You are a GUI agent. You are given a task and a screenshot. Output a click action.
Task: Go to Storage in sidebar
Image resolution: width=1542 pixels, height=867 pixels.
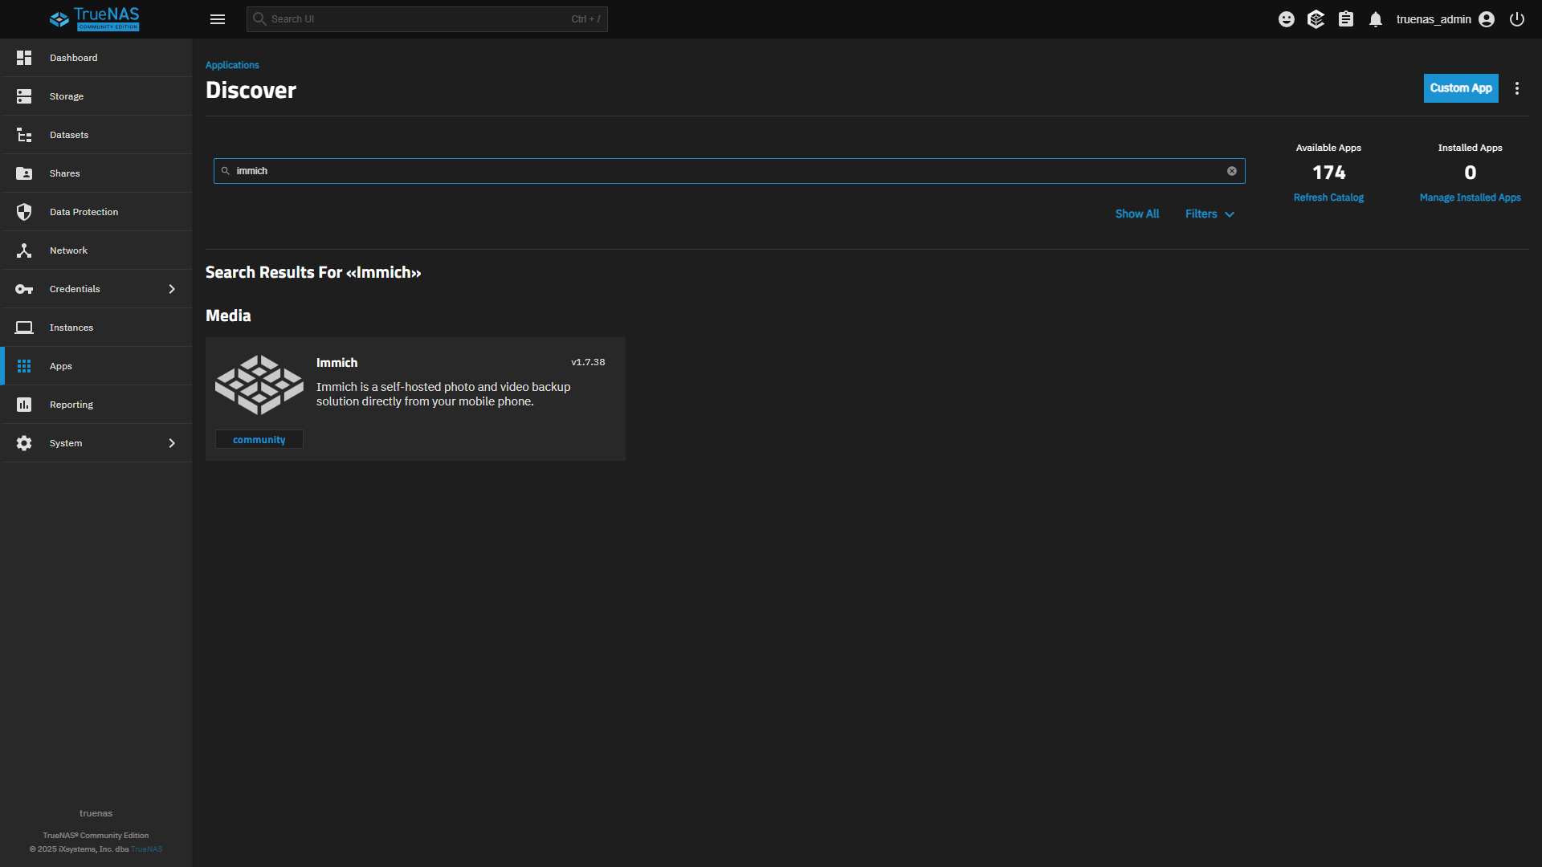[67, 96]
